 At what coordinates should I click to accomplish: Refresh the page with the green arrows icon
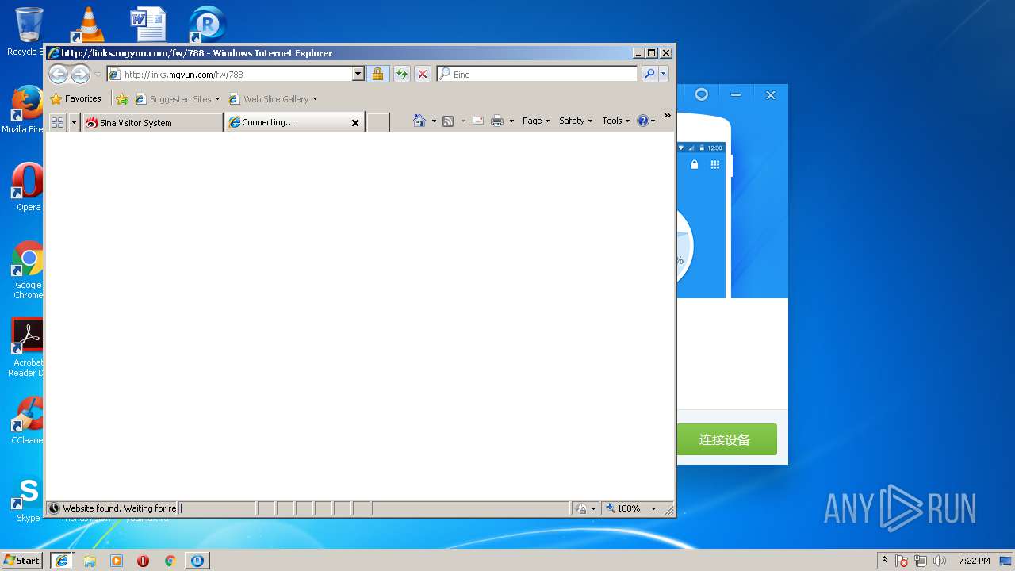tap(402, 75)
